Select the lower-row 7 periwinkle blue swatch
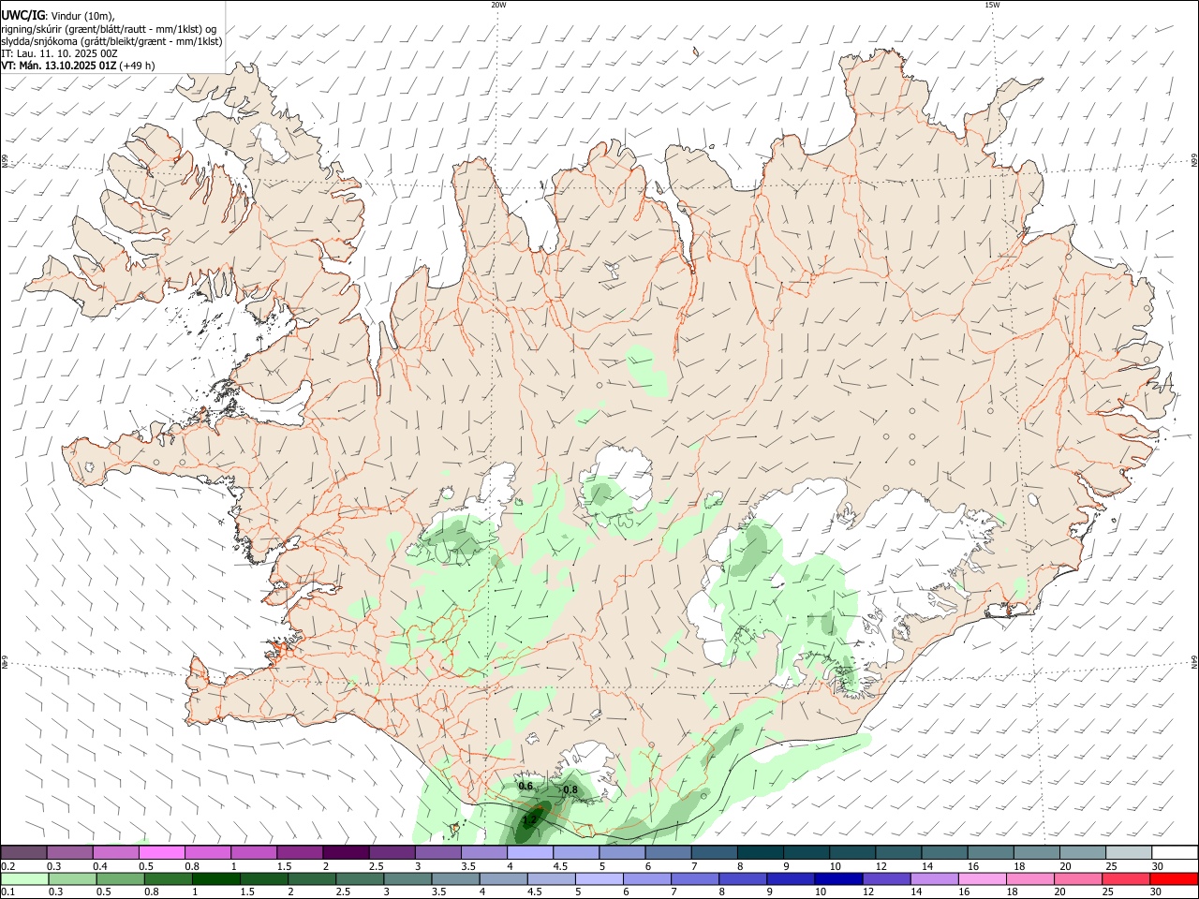 [695, 879]
